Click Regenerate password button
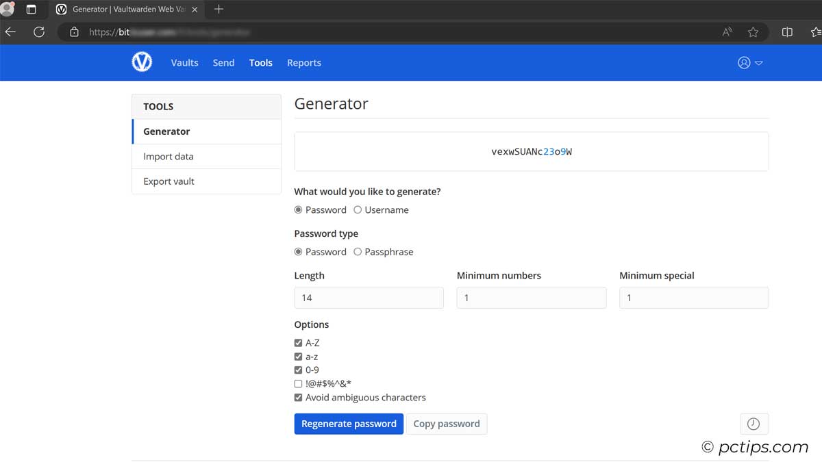The image size is (822, 462). click(x=349, y=424)
